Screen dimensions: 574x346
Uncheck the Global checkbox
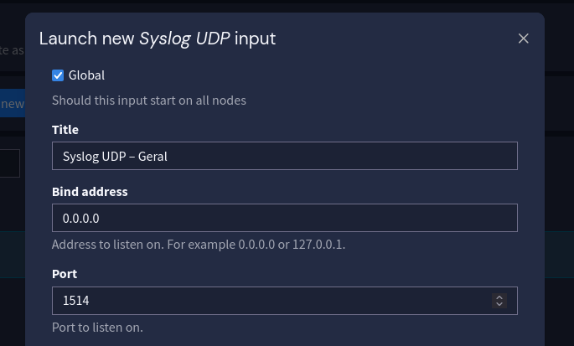pyautogui.click(x=58, y=75)
